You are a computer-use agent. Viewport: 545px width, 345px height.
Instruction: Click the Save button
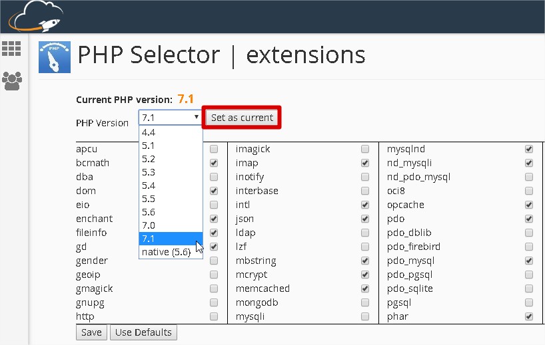click(91, 332)
